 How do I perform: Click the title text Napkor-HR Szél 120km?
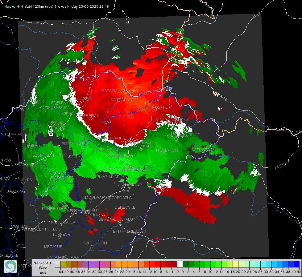pyautogui.click(x=24, y=6)
